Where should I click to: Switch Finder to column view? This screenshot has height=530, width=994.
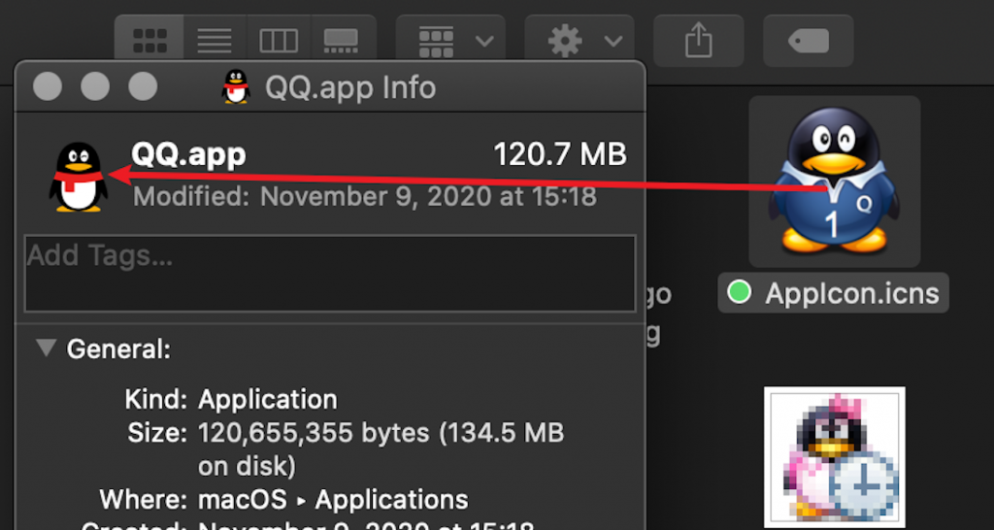[x=279, y=40]
